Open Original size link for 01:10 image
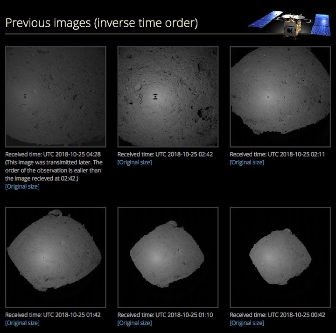This screenshot has width=336, height=333. 134,323
